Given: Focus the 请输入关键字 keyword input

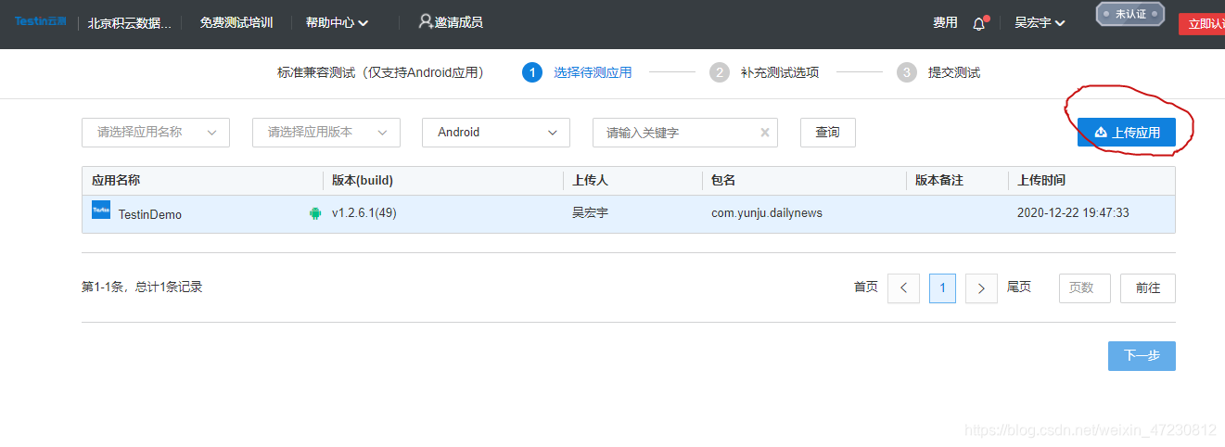Looking at the screenshot, I should (x=685, y=133).
